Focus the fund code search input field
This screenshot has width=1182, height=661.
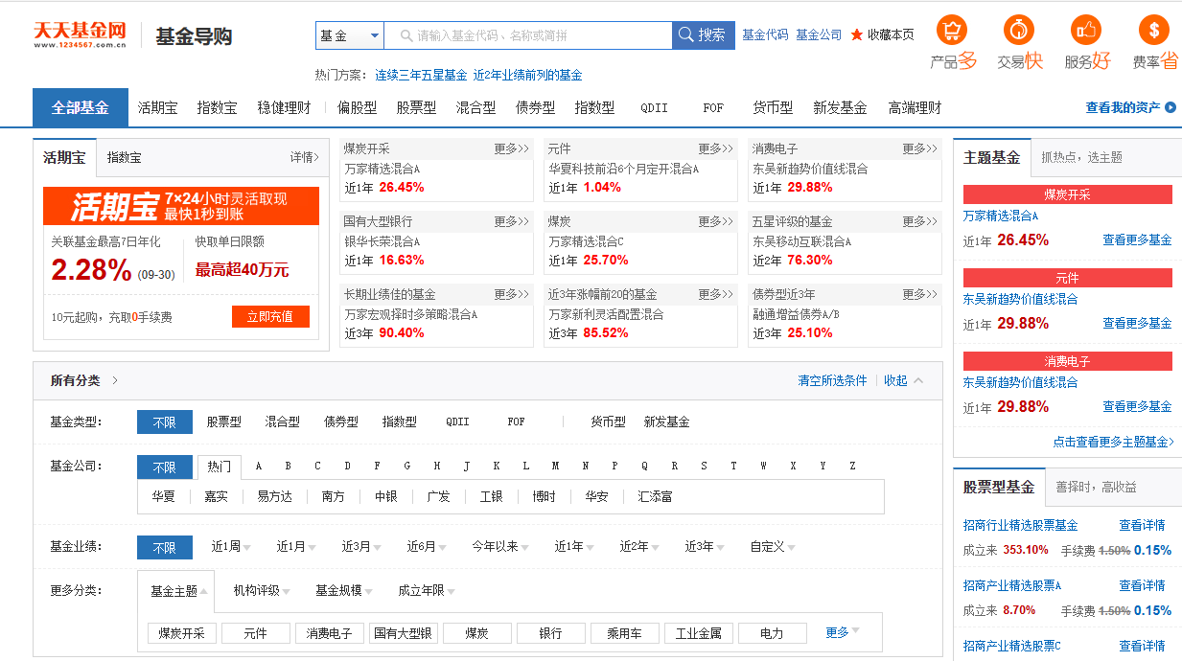pos(528,35)
